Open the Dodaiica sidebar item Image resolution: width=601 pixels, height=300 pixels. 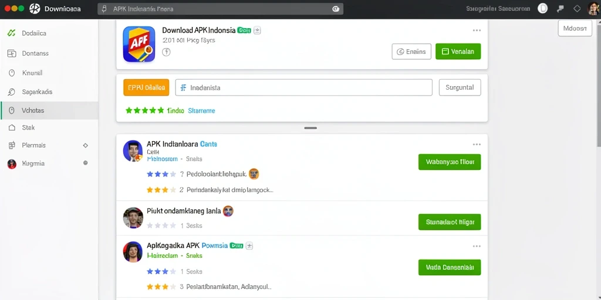(49, 33)
